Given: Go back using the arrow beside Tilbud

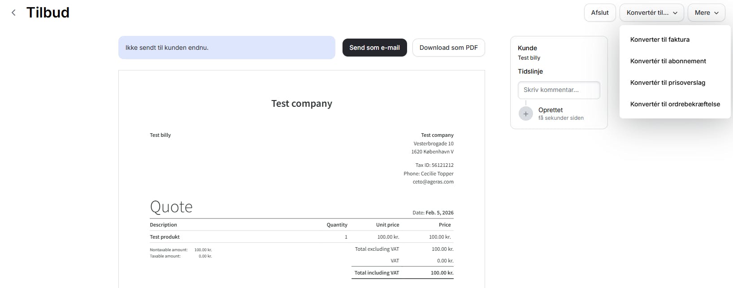Looking at the screenshot, I should [x=13, y=13].
